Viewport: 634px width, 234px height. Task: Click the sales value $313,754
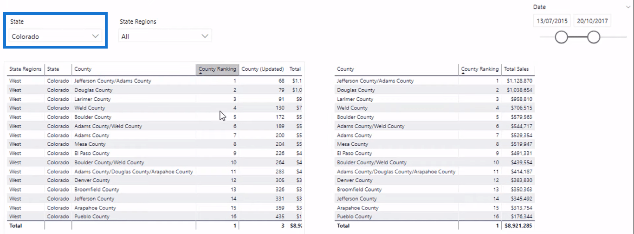[521, 208]
